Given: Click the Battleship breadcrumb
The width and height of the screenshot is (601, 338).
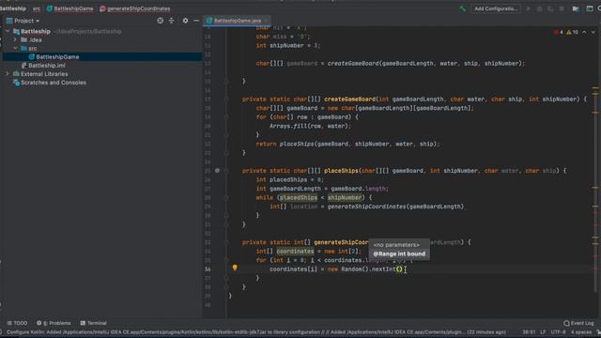Looking at the screenshot, I should click(13, 8).
